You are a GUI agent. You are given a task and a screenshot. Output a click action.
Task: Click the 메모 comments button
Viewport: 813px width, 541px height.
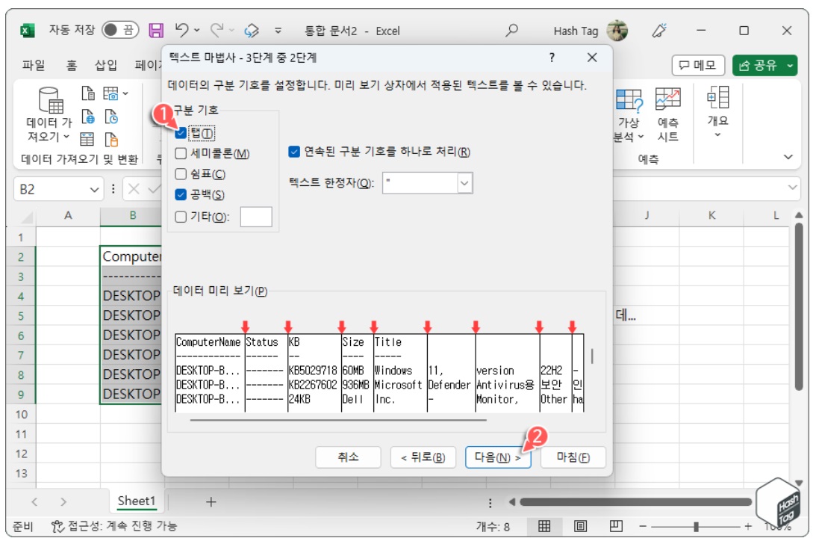pyautogui.click(x=698, y=66)
